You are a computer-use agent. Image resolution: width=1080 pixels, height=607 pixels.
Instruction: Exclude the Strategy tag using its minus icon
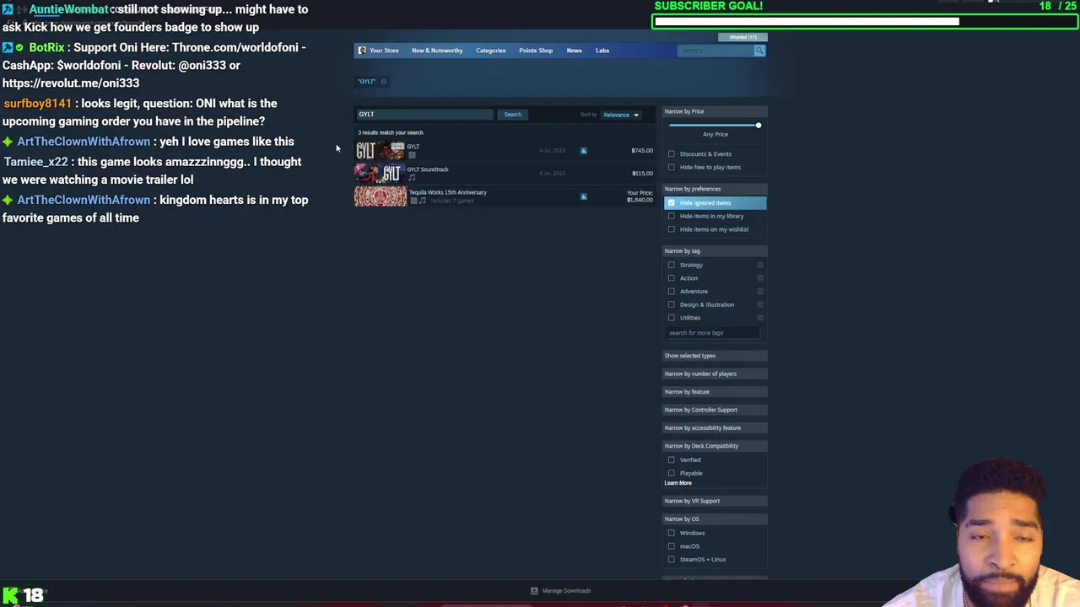click(x=760, y=265)
